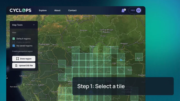Click the 'Bangassou' city label
The image size is (180, 101).
[x=124, y=44]
